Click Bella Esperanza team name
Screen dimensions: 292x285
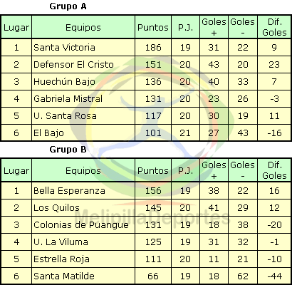pos(69,191)
